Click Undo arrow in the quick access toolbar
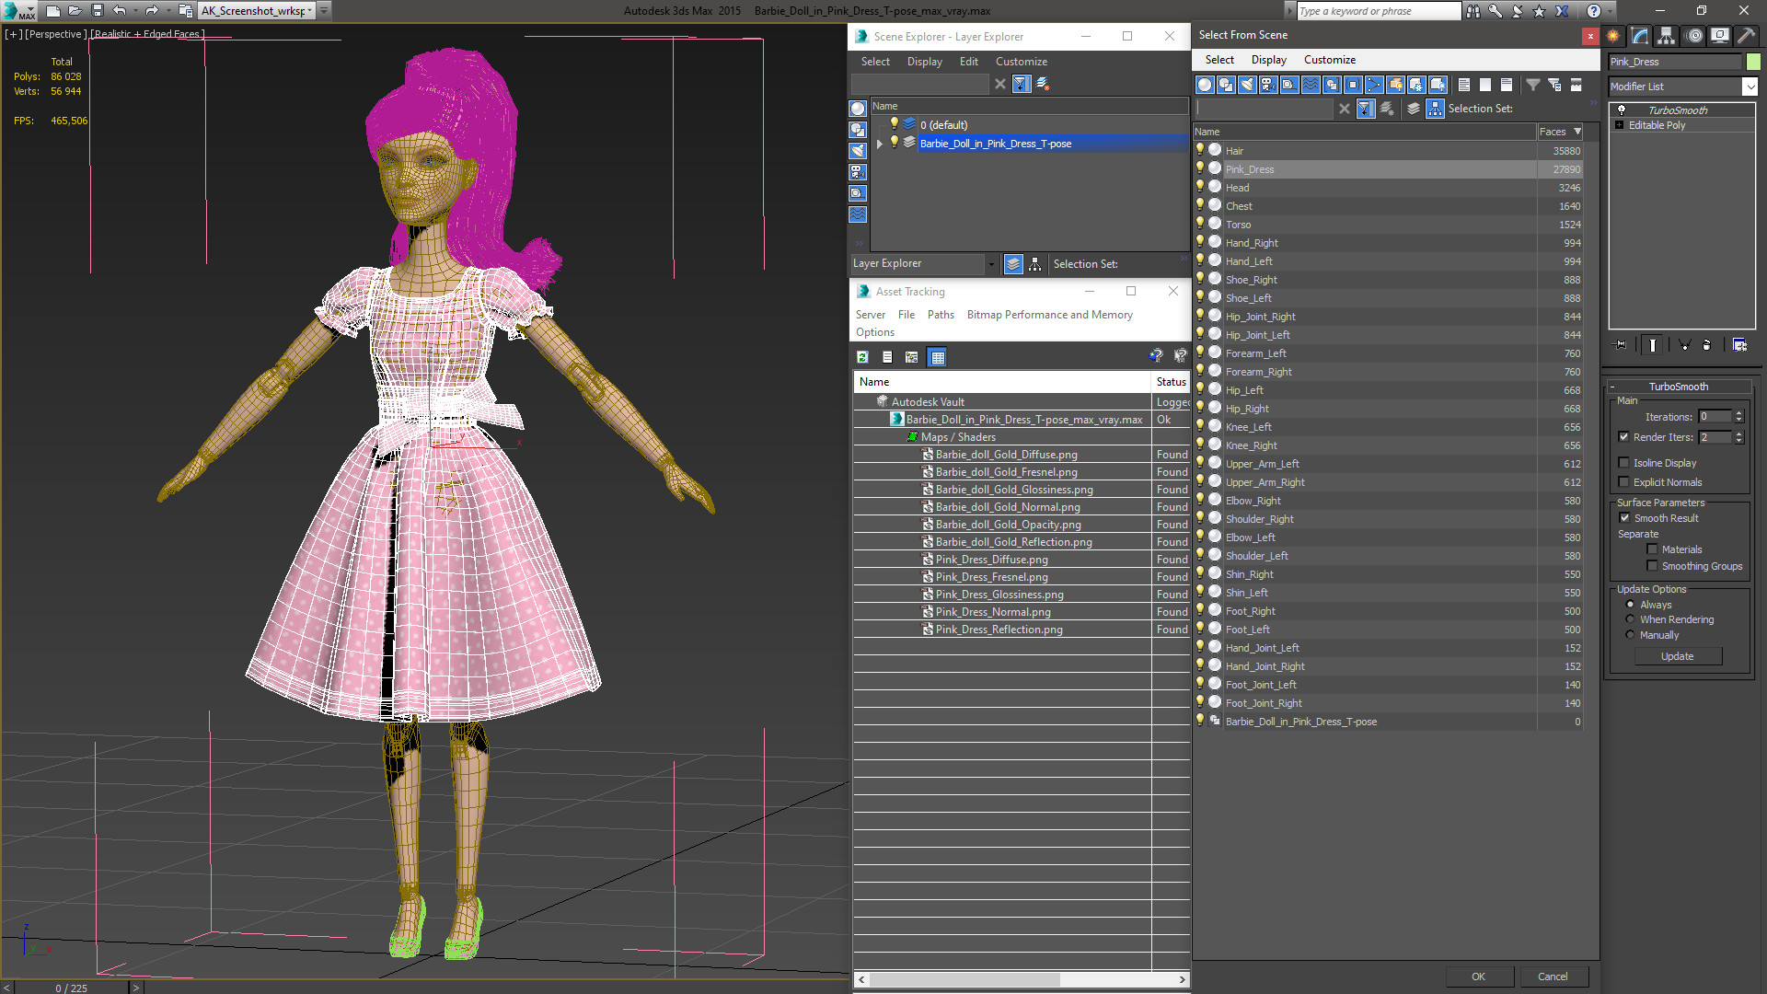 (x=120, y=11)
